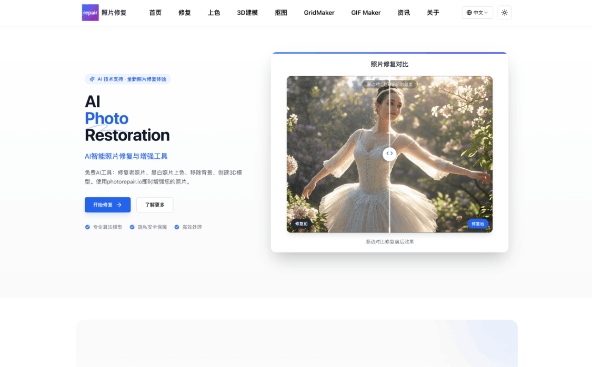Click the comparison slider arrows handle

(389, 154)
